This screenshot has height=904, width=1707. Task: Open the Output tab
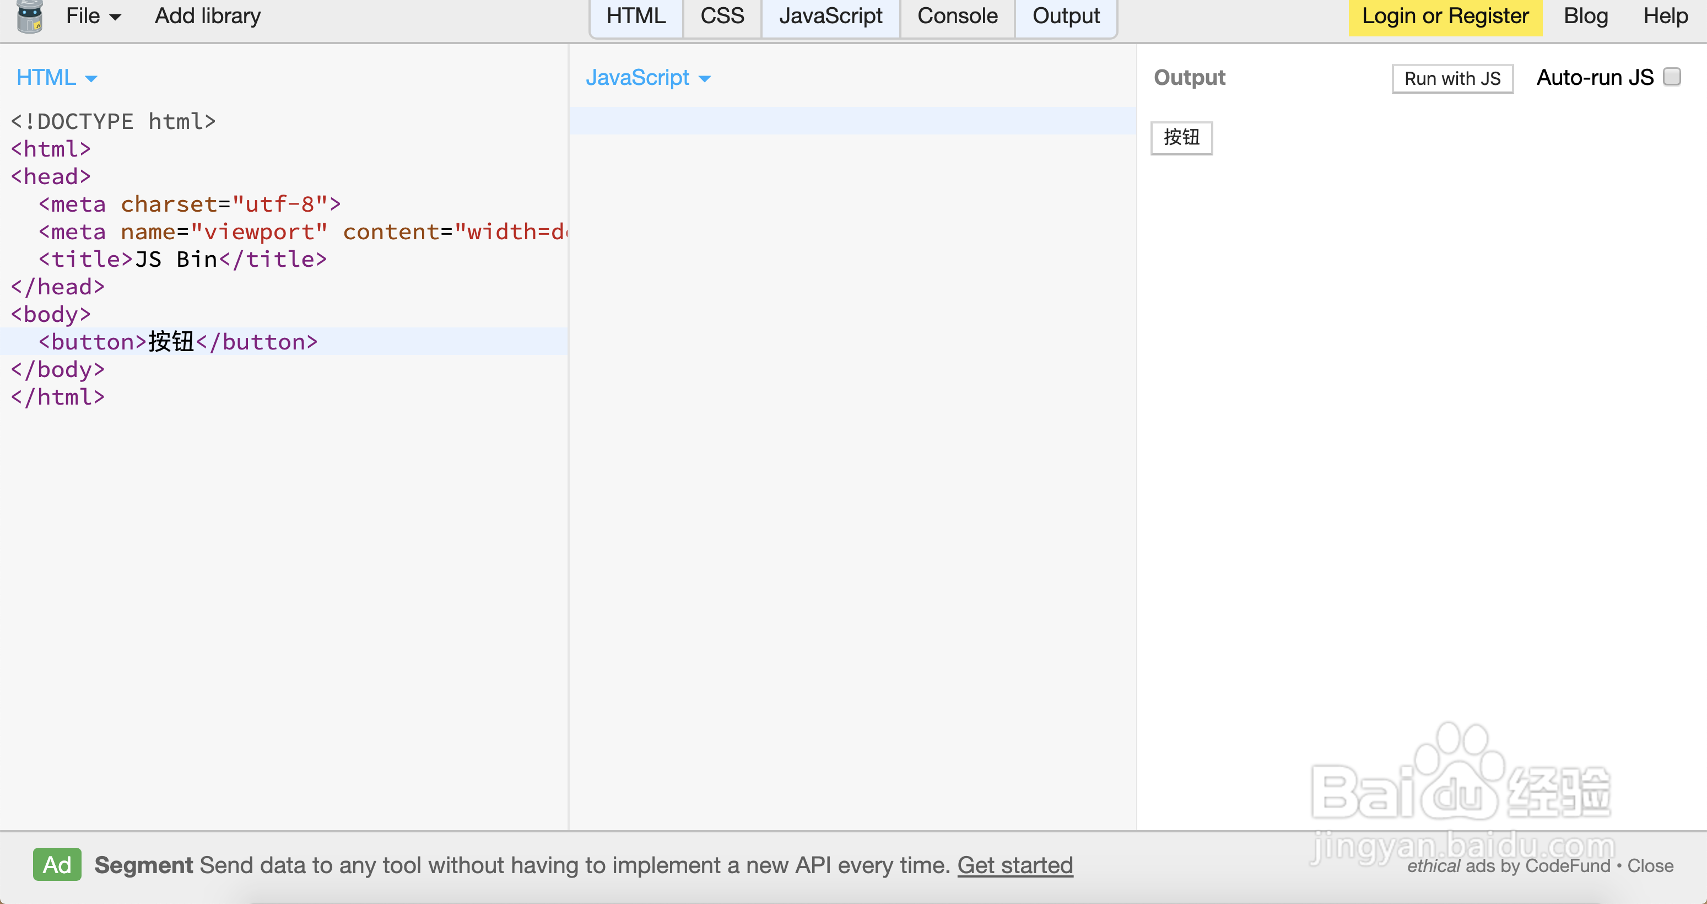[1065, 15]
